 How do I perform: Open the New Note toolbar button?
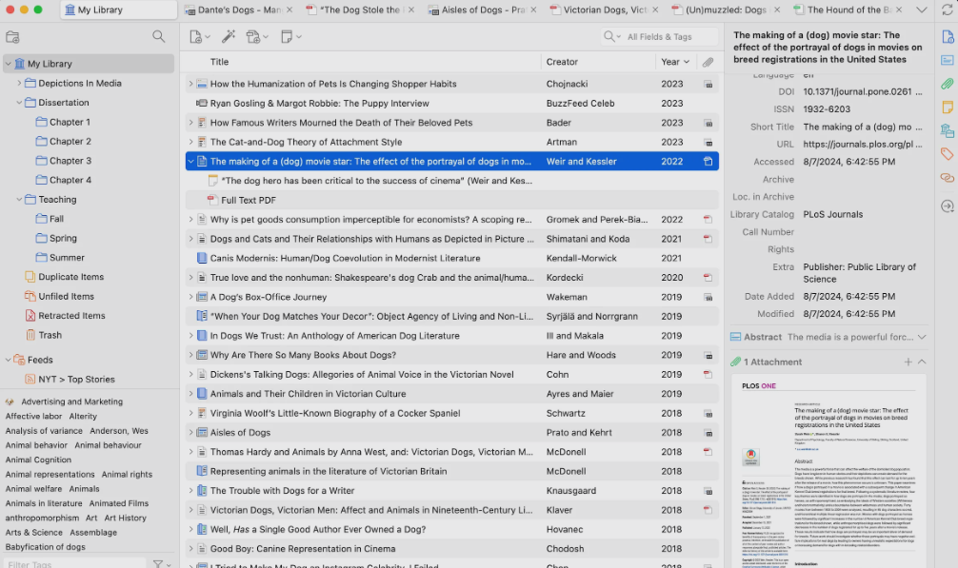(x=290, y=36)
